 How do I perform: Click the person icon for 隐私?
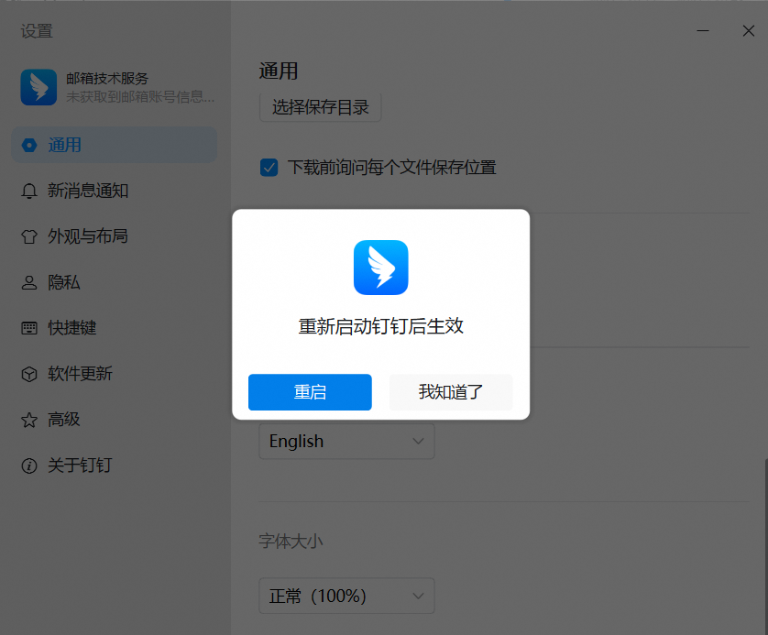pos(30,282)
